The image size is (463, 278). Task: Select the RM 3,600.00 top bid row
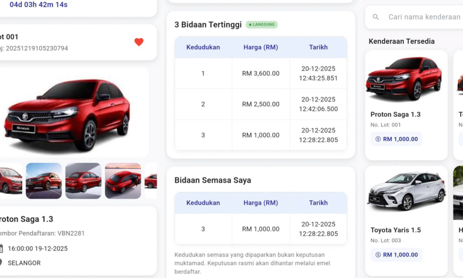(x=261, y=73)
